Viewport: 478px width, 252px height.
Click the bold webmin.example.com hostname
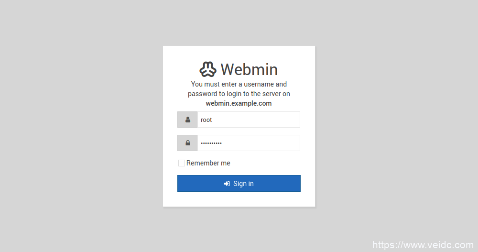pos(239,103)
